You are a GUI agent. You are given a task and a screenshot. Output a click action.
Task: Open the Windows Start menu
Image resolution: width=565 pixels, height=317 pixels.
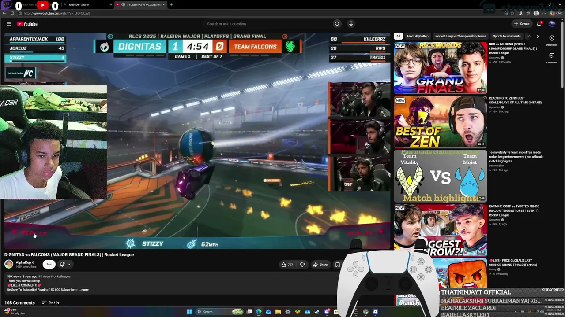tap(189, 312)
